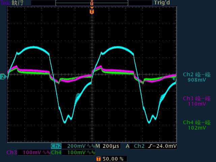The image size is (216, 162).
Task: Click the Tek logo in the top-left corner
Action: coord(5,3)
